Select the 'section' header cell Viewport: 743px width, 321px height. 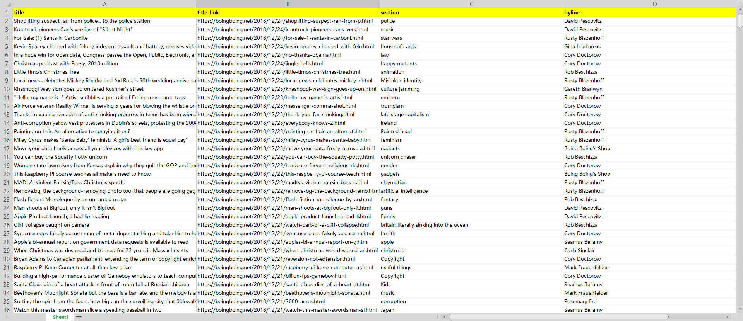click(471, 12)
